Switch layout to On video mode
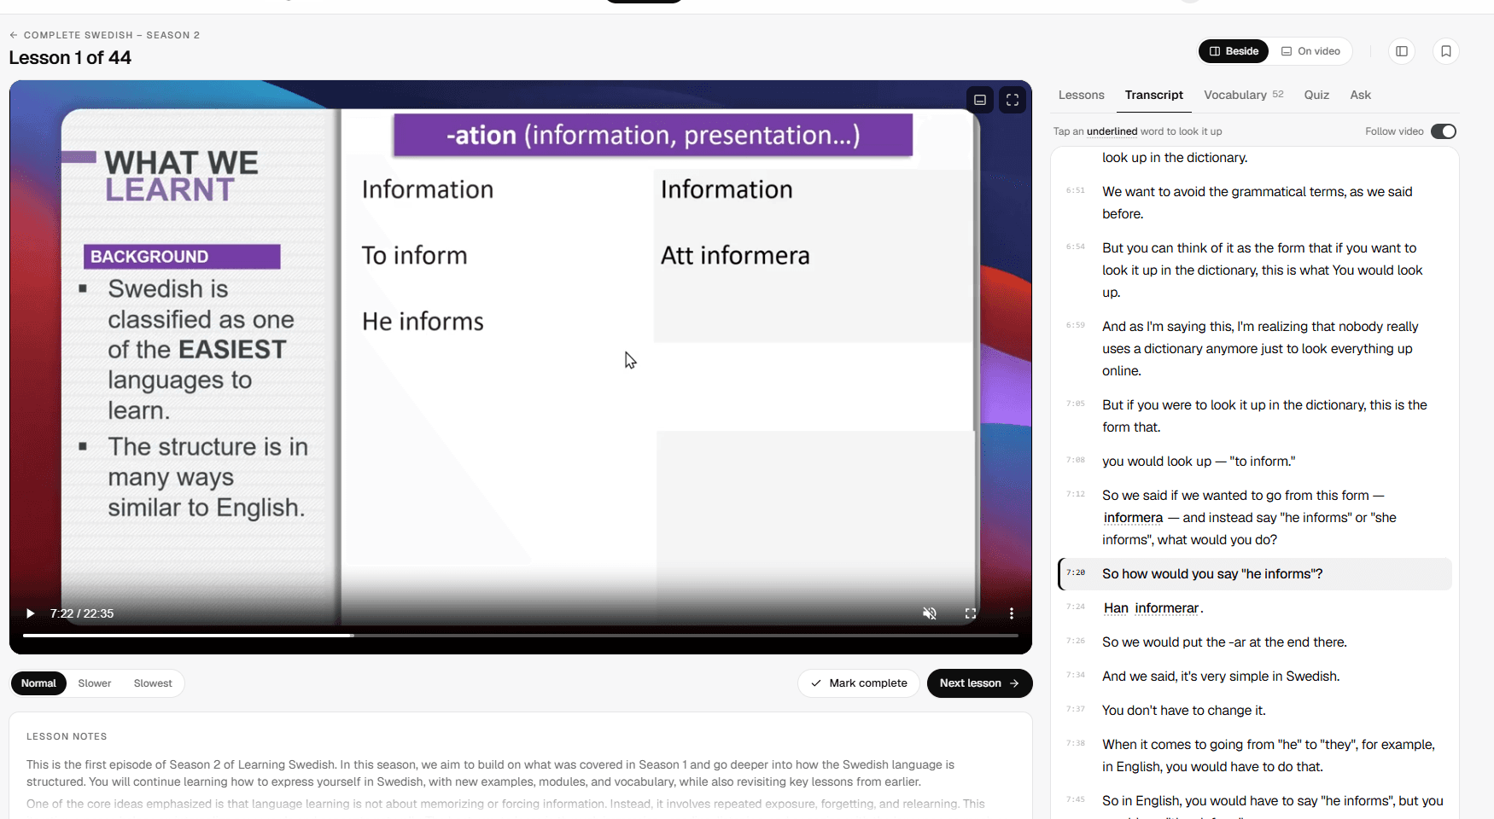Viewport: 1494px width, 819px height. (1310, 51)
